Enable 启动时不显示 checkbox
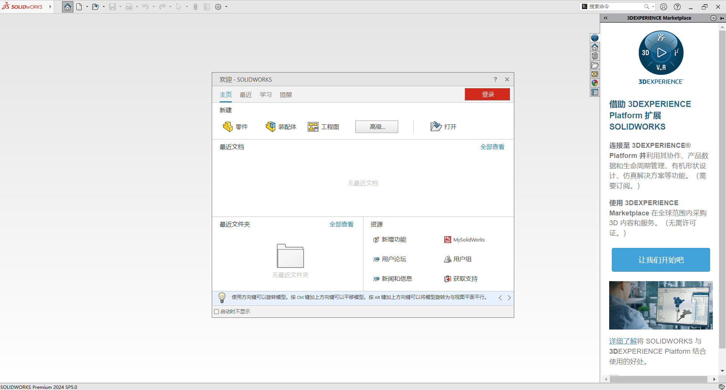Screen dimensions: 726x390 pos(216,311)
